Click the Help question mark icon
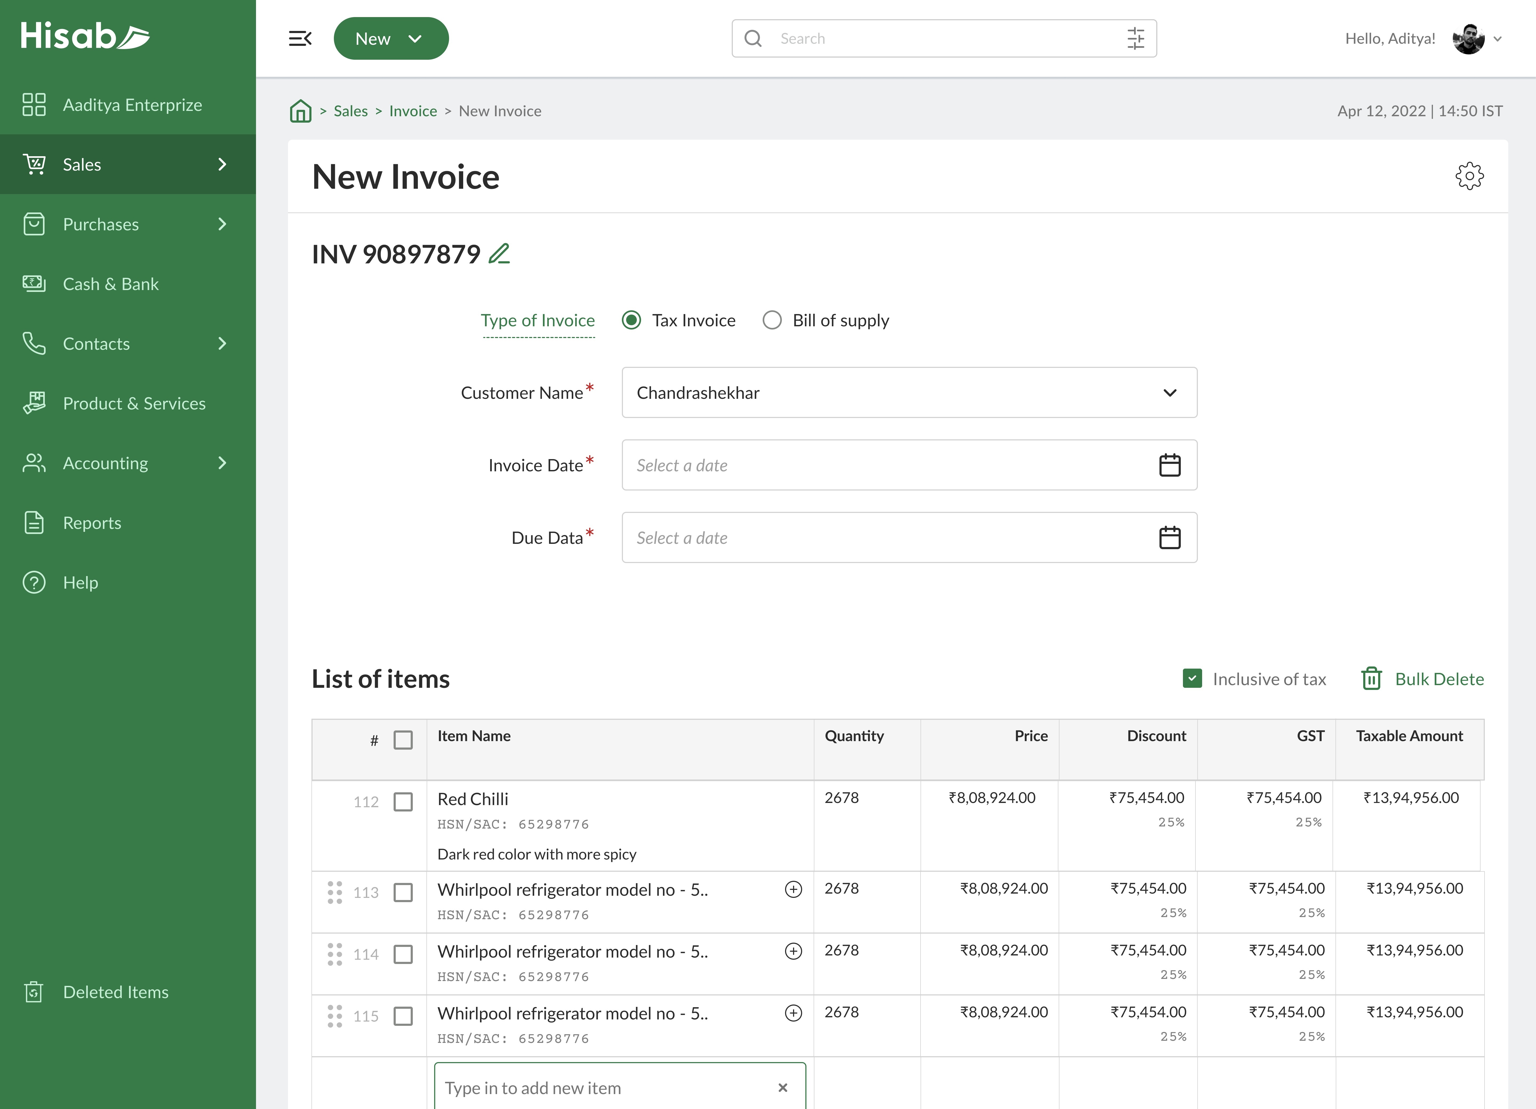The width and height of the screenshot is (1536, 1109). [34, 582]
